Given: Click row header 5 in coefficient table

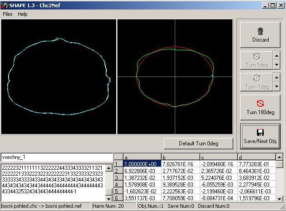Looking at the screenshot, I should click(x=118, y=191).
